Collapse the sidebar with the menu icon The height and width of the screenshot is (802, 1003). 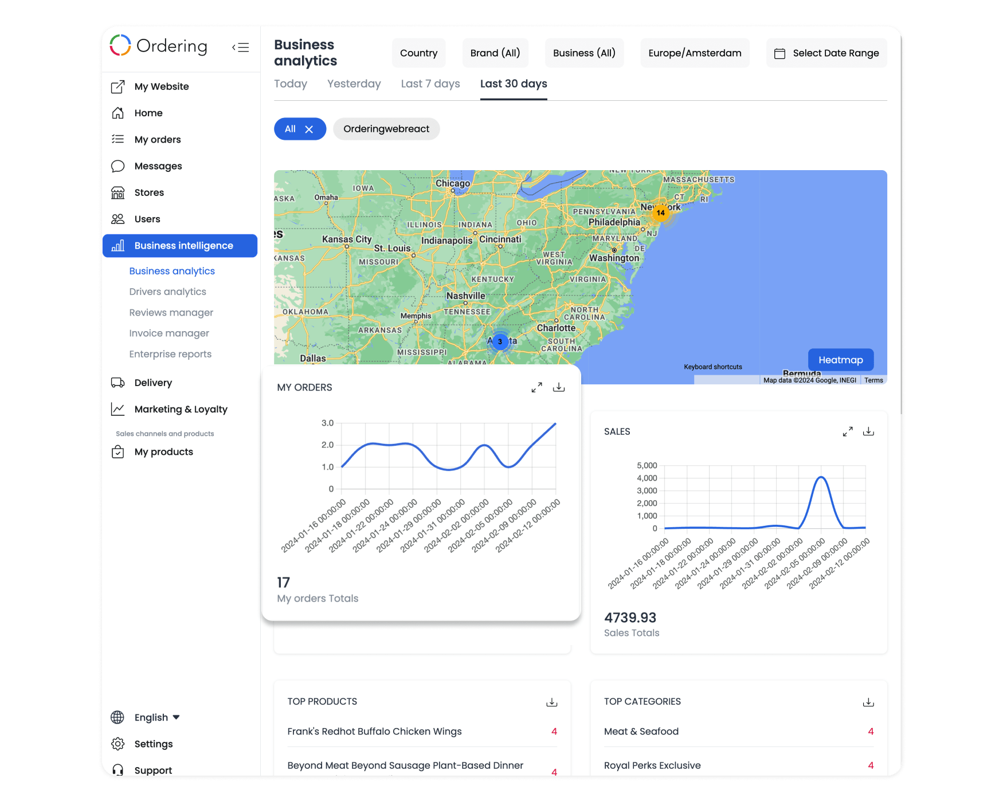coord(241,48)
